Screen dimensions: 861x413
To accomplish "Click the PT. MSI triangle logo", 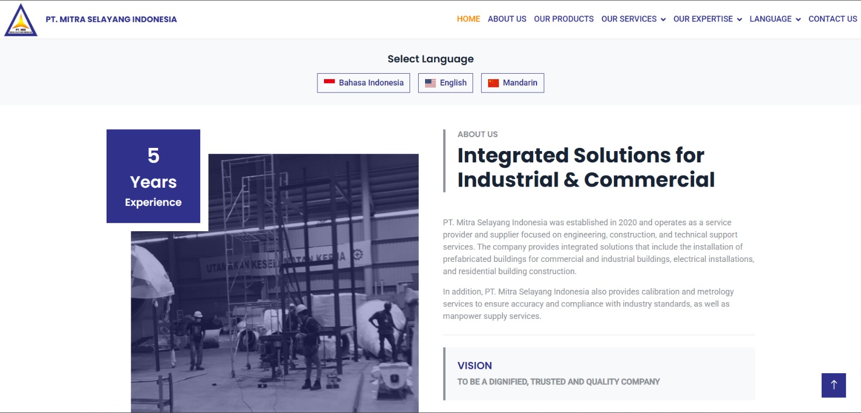I will 21,20.
